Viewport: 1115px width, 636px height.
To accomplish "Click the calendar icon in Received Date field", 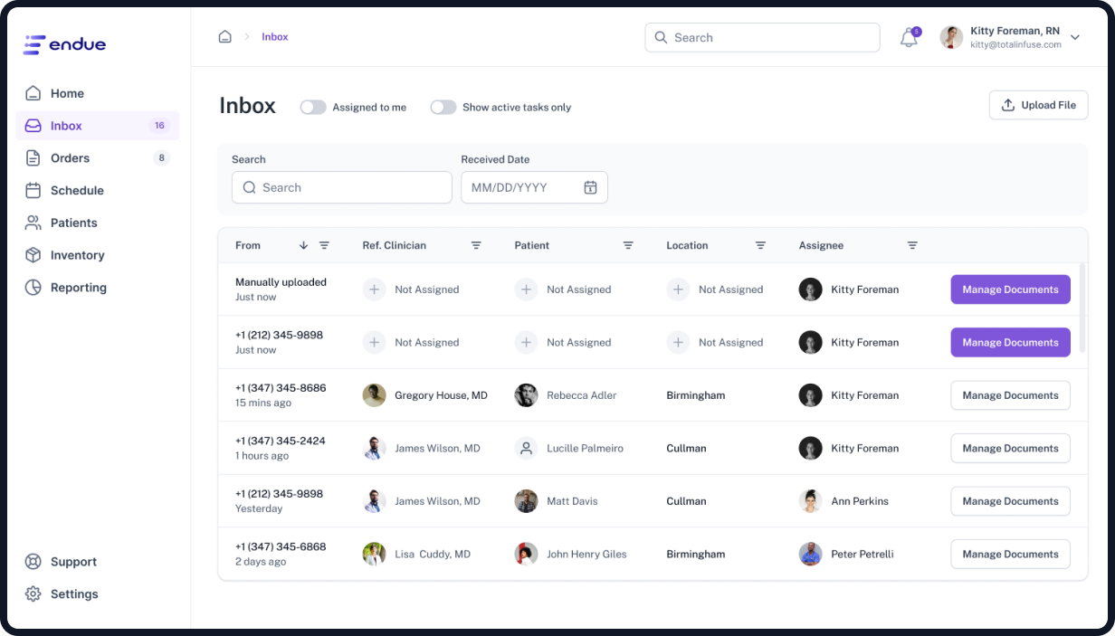I will point(591,186).
